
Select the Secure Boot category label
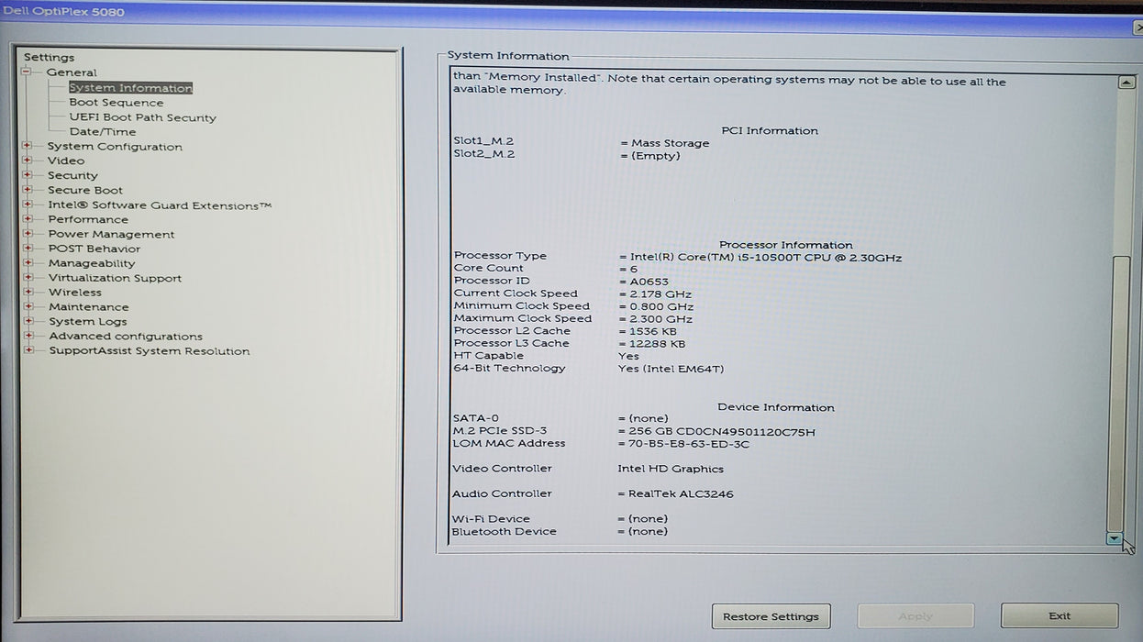click(85, 191)
